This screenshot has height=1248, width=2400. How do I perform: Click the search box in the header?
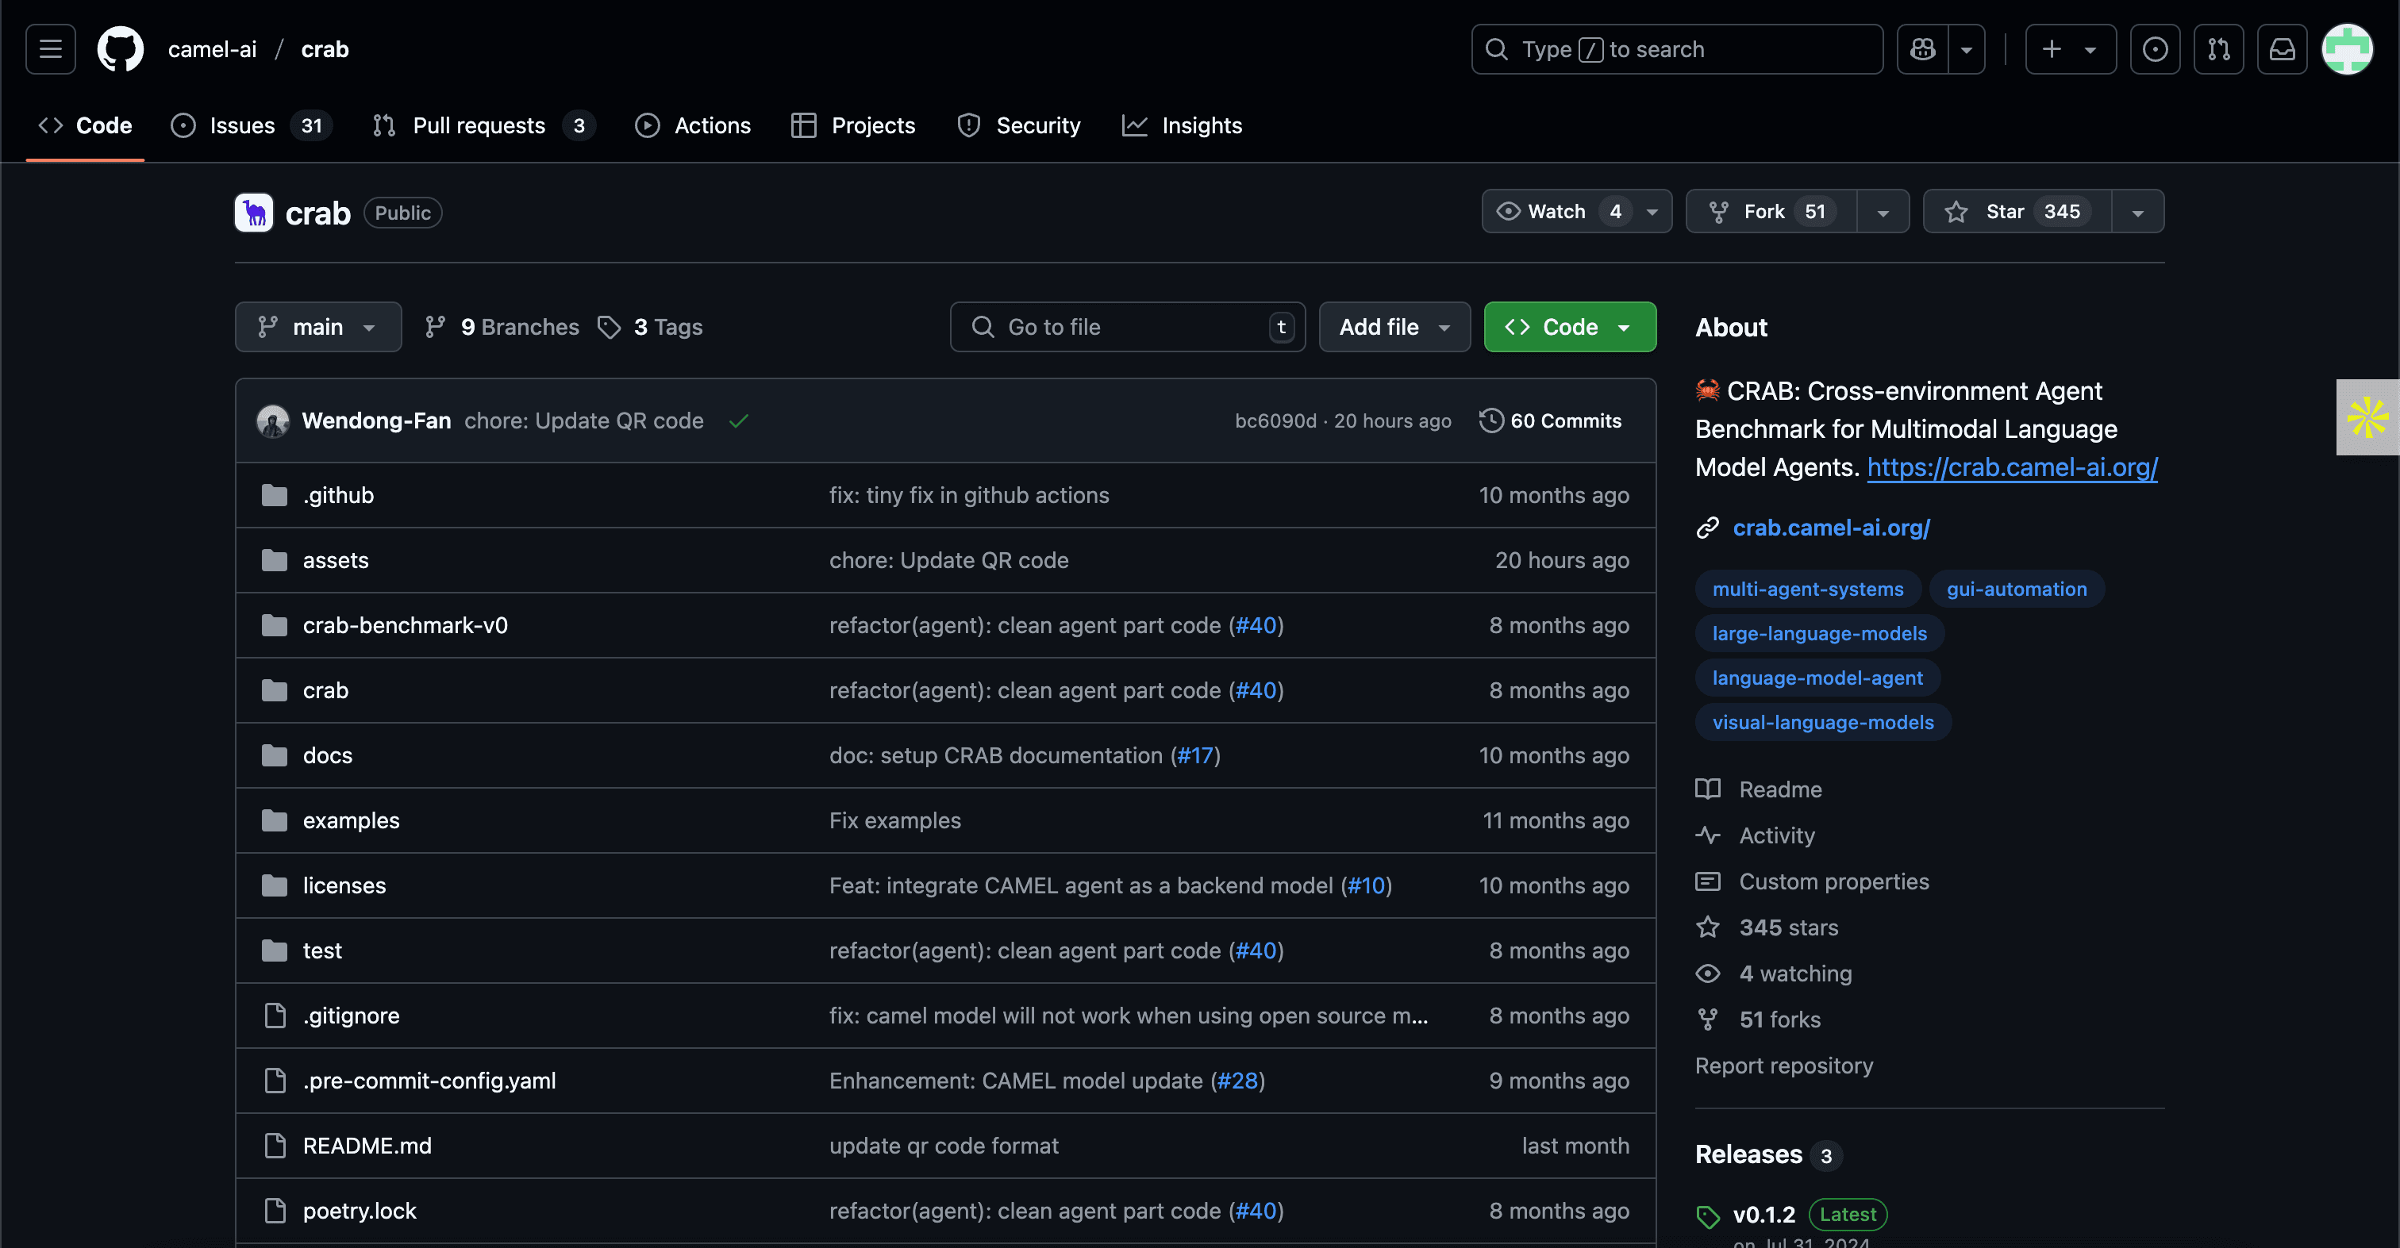[x=1677, y=49]
